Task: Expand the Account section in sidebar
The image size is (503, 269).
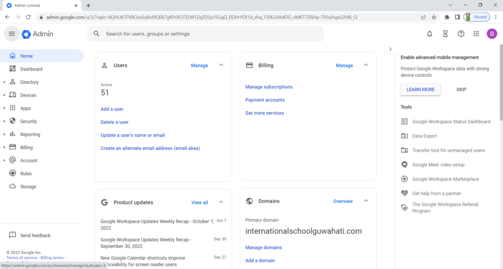Action: [x=4, y=161]
